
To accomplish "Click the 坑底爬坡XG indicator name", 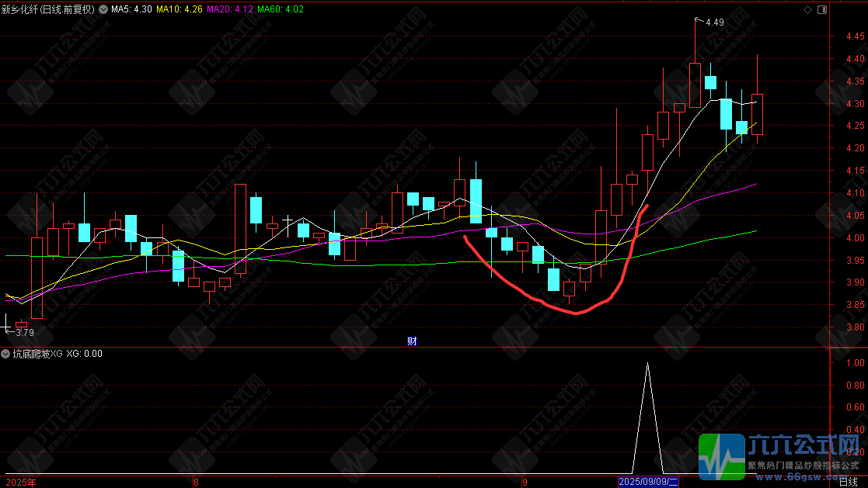I will [x=37, y=354].
